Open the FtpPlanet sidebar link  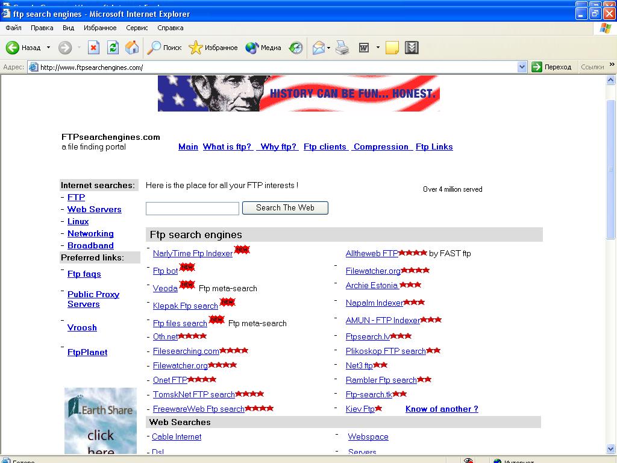point(87,352)
